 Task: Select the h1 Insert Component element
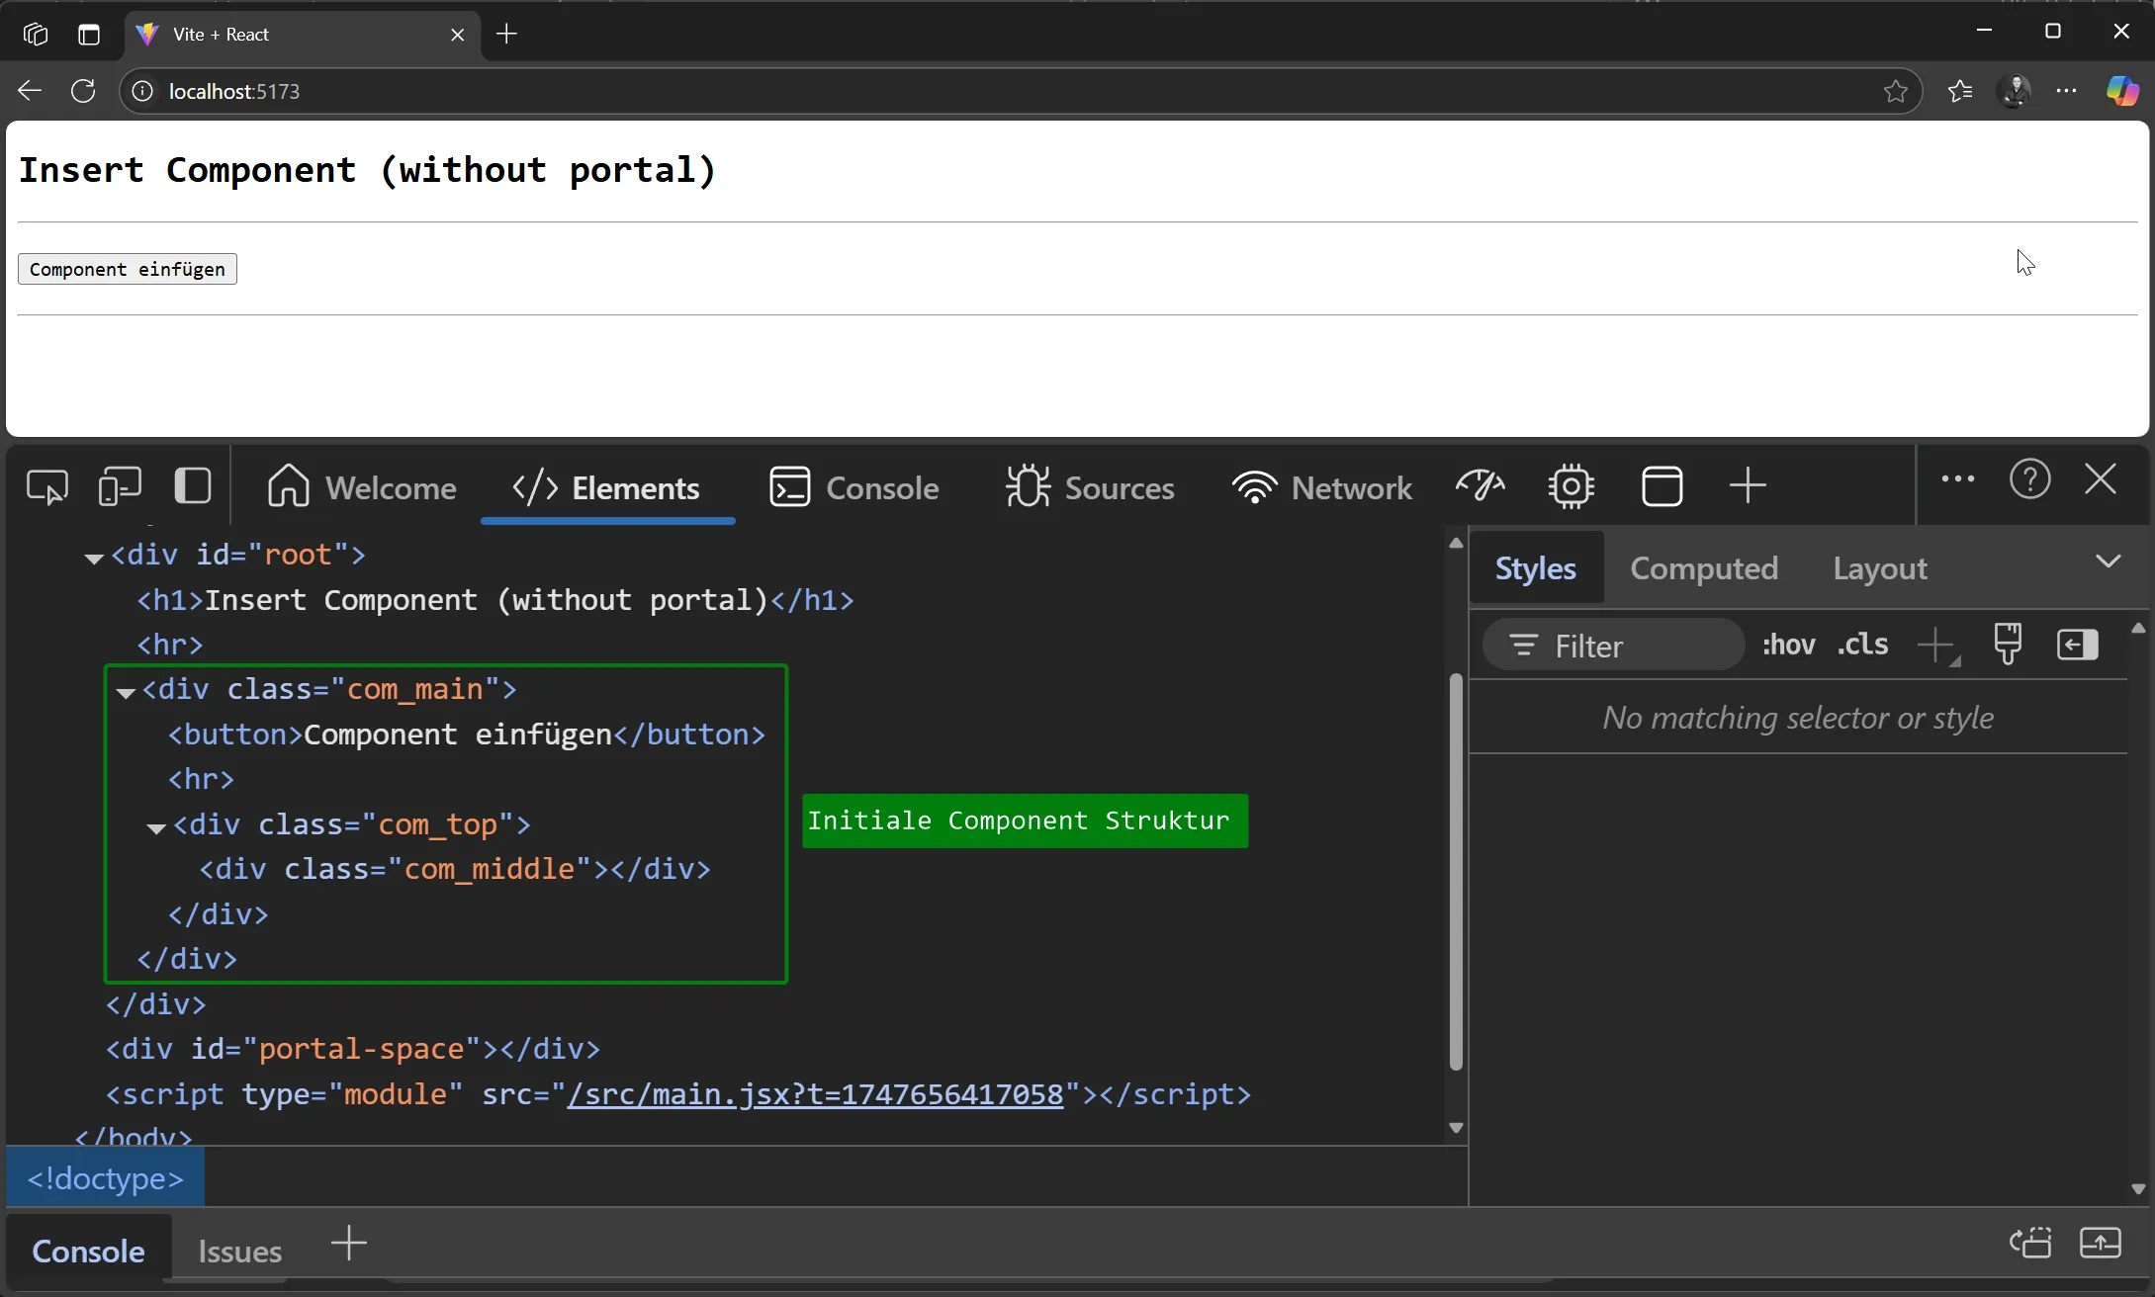coord(495,600)
